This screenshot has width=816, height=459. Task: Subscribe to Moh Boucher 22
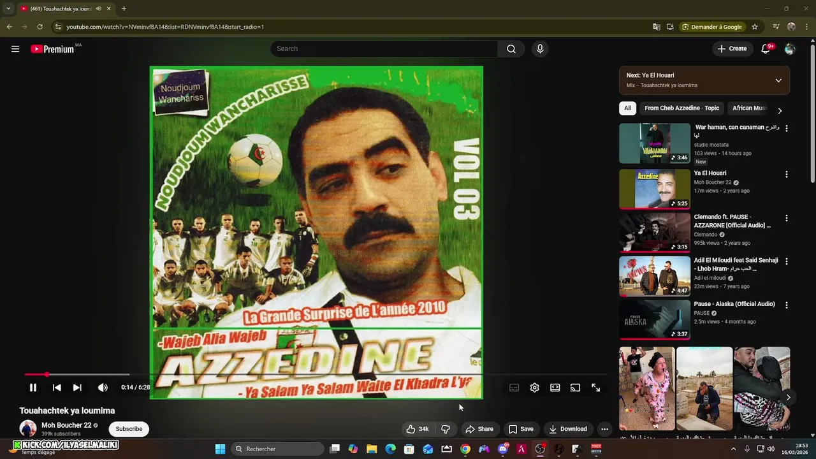129,429
